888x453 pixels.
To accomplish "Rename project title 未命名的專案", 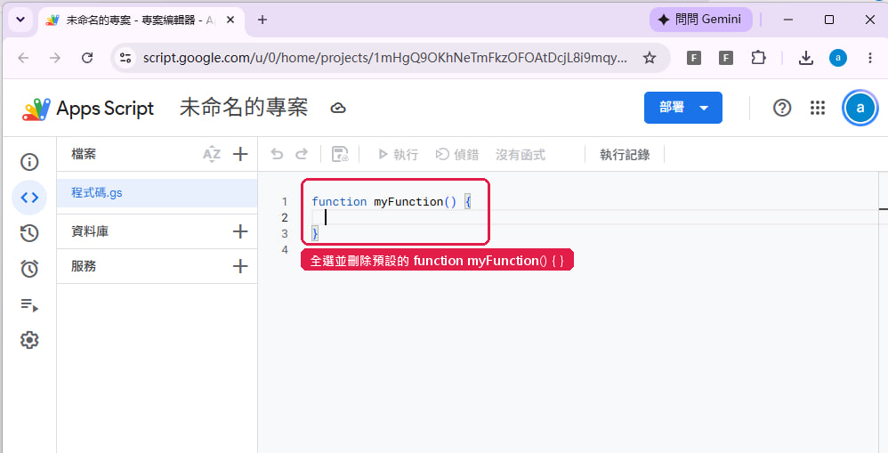I will [244, 108].
